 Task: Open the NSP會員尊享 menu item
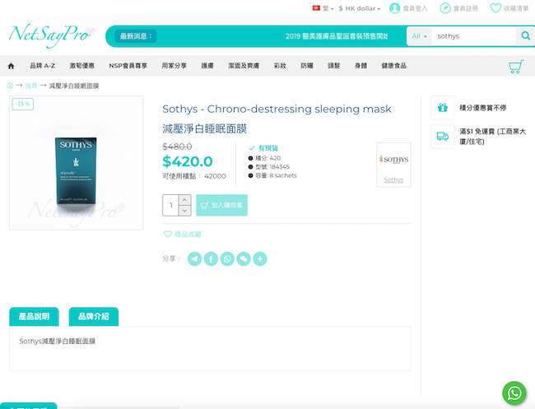click(x=128, y=66)
